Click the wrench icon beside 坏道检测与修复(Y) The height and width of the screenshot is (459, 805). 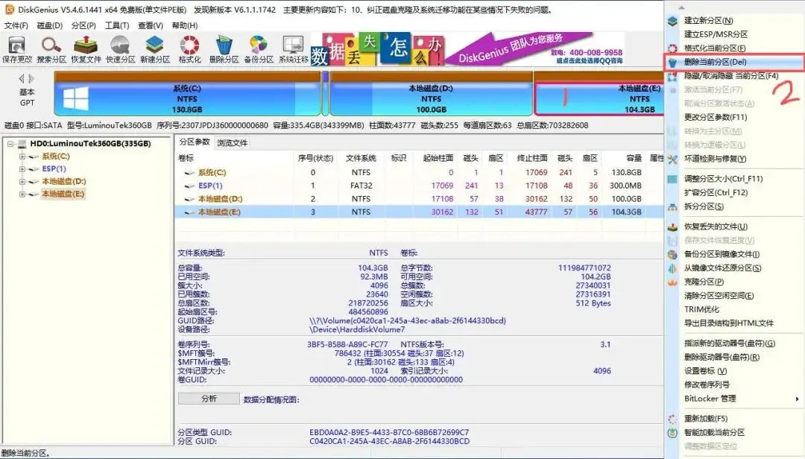(672, 159)
